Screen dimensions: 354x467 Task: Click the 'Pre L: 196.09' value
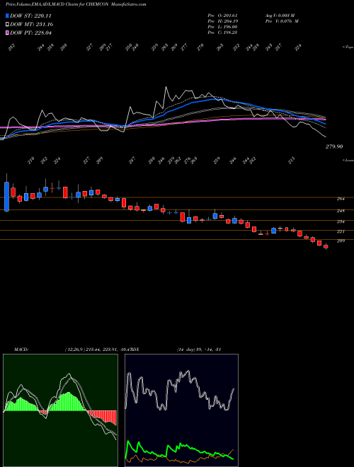222,27
